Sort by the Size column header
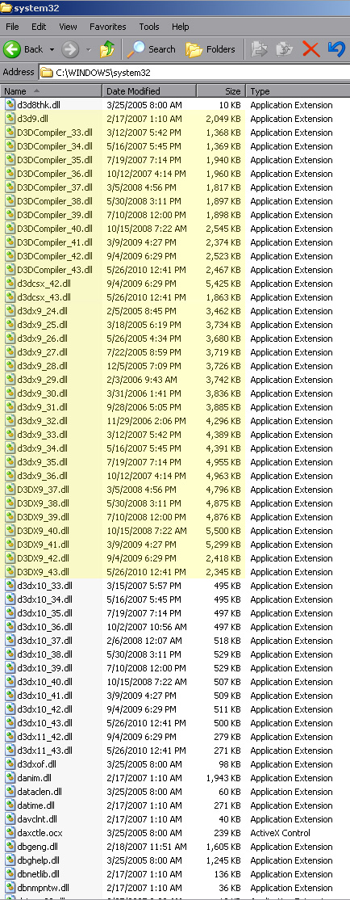Screen dimensions: 350x900 coord(221,90)
